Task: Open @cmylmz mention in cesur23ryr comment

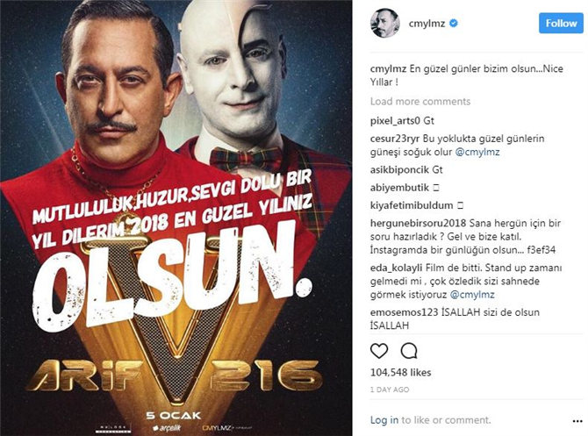Action: tap(477, 152)
